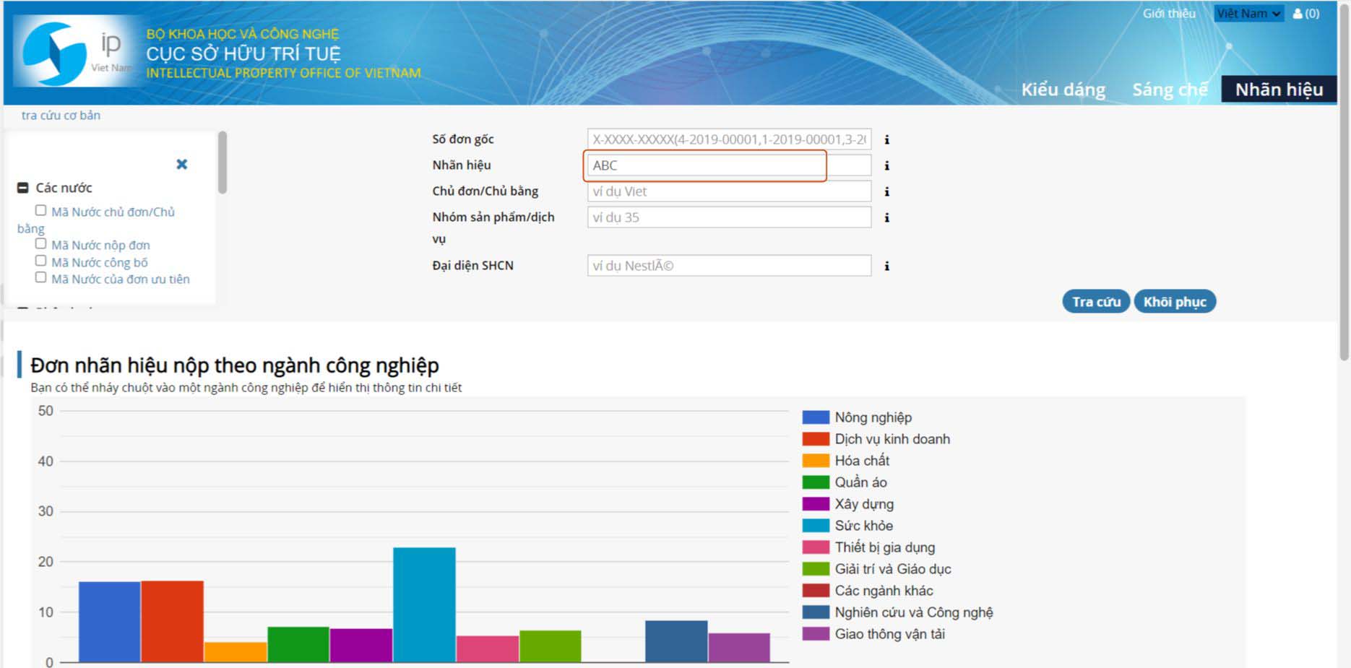Click Giao thông vận tải legend swatch
The width and height of the screenshot is (1351, 668).
[x=816, y=634]
